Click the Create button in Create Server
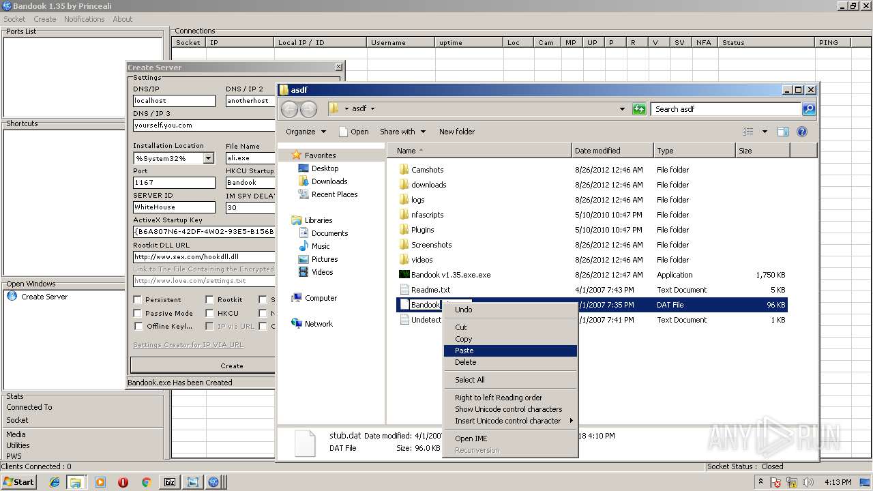 click(x=231, y=366)
